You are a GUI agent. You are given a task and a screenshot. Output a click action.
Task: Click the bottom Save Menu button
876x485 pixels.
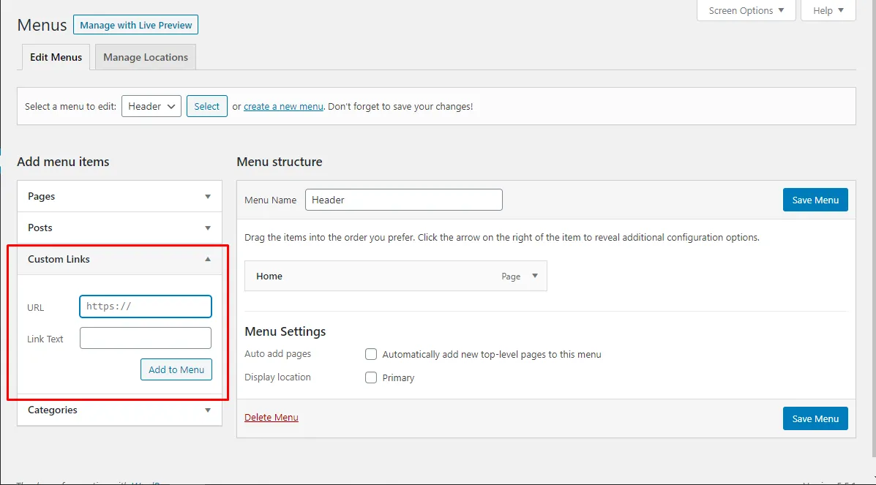click(x=815, y=418)
